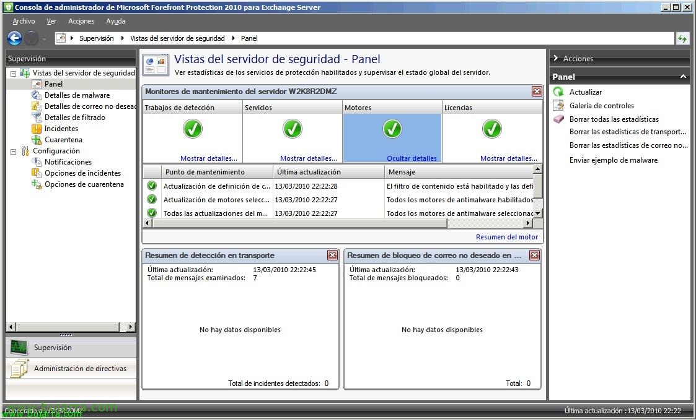Click the eraser icon for Borrar todas las estadísticas

(x=560, y=119)
